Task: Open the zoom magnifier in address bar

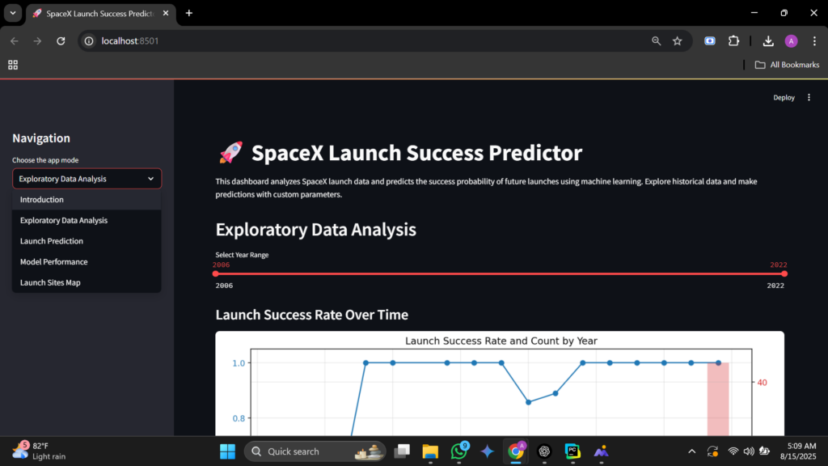Action: tap(656, 40)
